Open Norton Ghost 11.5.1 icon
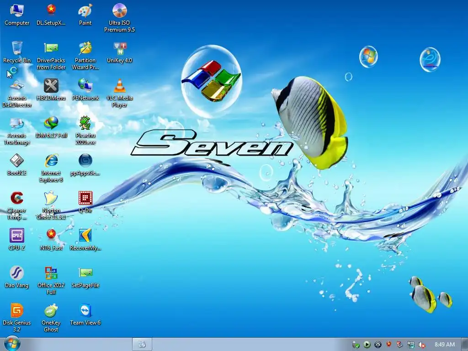Viewport: 468px width, 351px height. (51, 206)
